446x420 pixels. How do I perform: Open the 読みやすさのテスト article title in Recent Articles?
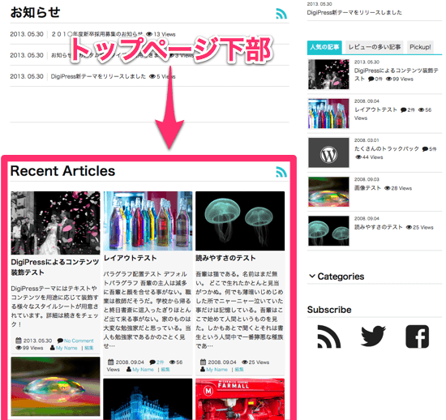(225, 258)
